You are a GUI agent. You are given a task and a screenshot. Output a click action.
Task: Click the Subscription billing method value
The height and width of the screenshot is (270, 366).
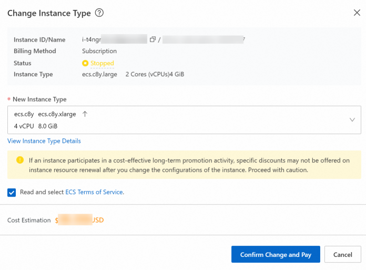point(99,51)
